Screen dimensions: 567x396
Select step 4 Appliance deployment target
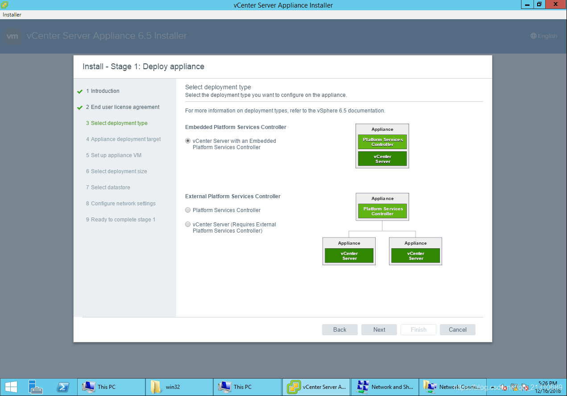click(124, 139)
